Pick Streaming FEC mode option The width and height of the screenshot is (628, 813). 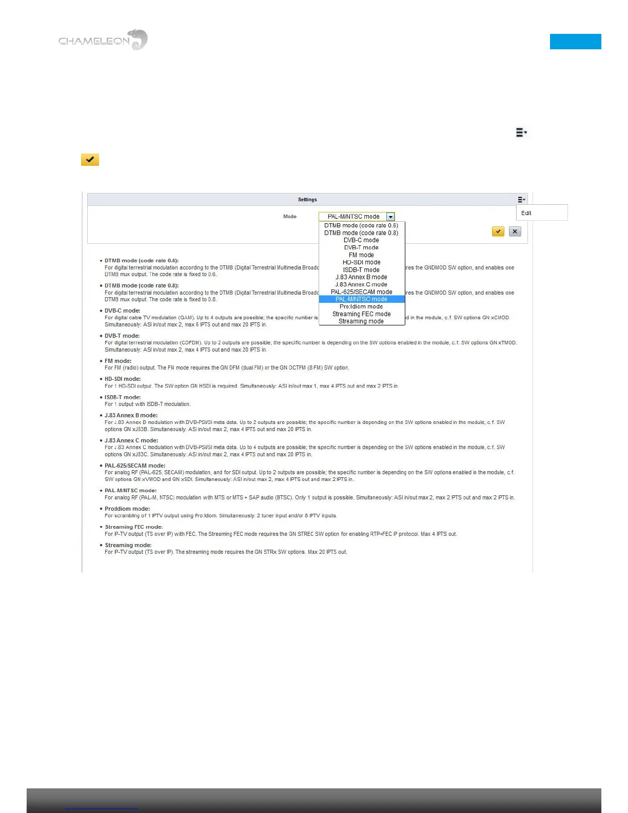click(x=362, y=314)
